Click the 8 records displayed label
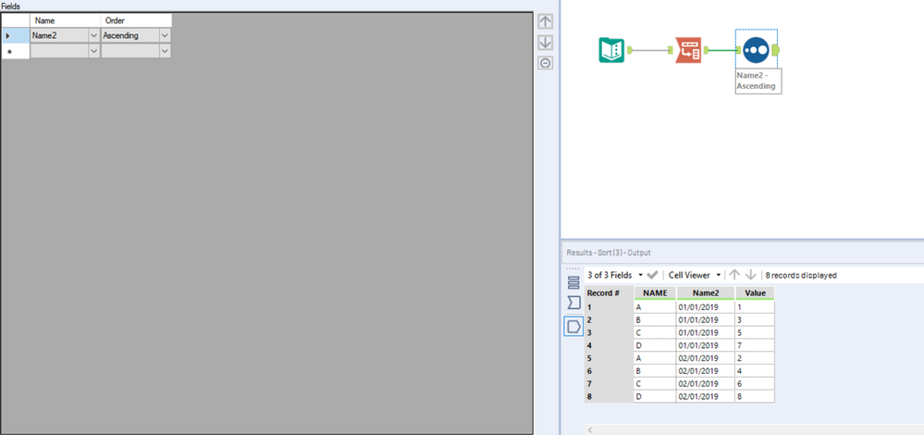The width and height of the screenshot is (924, 435). [801, 275]
